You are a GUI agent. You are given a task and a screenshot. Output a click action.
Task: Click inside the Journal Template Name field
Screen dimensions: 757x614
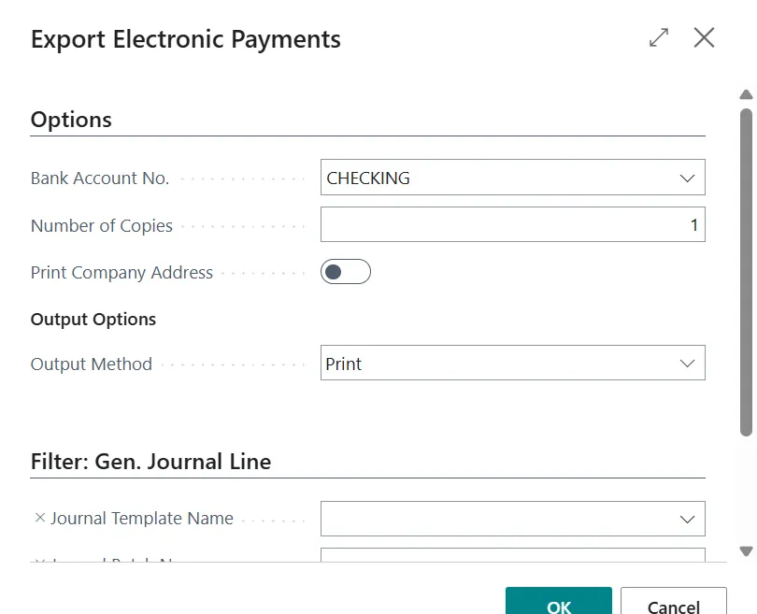[495, 519]
